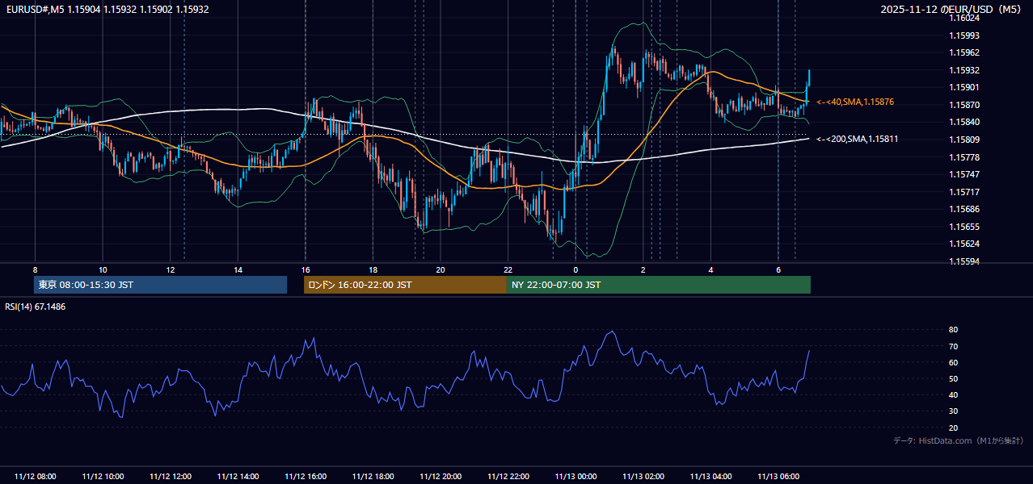1033x484 pixels.
Task: Click the bottom time label 11/12 14:00
Action: tap(238, 477)
